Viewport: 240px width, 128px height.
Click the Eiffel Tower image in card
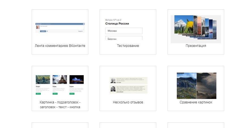[x=60, y=79]
